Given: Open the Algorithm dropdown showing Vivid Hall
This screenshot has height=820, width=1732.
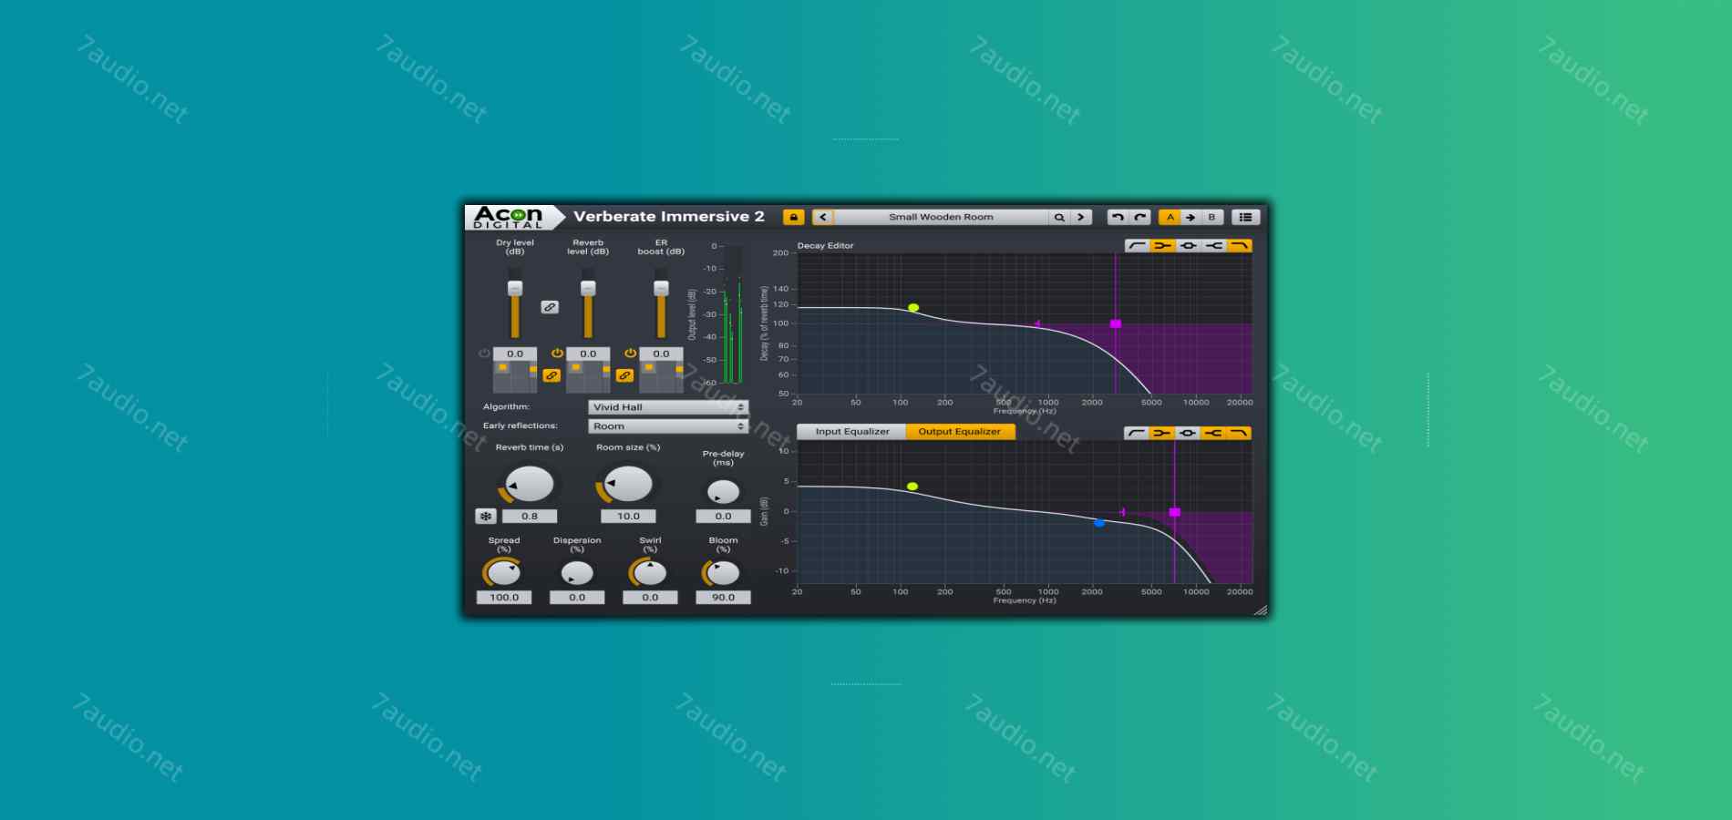Looking at the screenshot, I should (x=668, y=407).
